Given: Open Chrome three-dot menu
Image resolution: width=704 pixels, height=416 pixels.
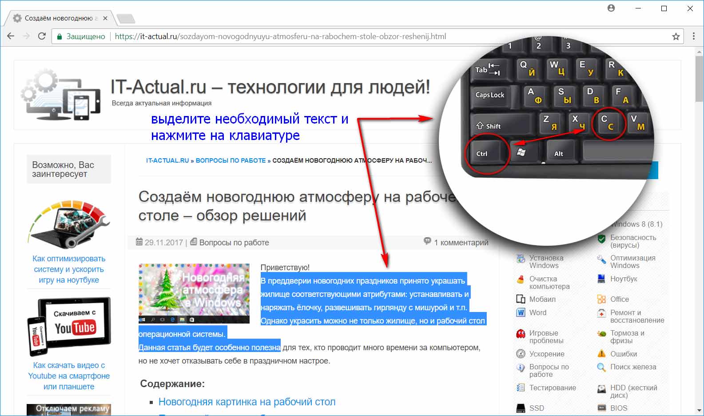Looking at the screenshot, I should pos(693,36).
